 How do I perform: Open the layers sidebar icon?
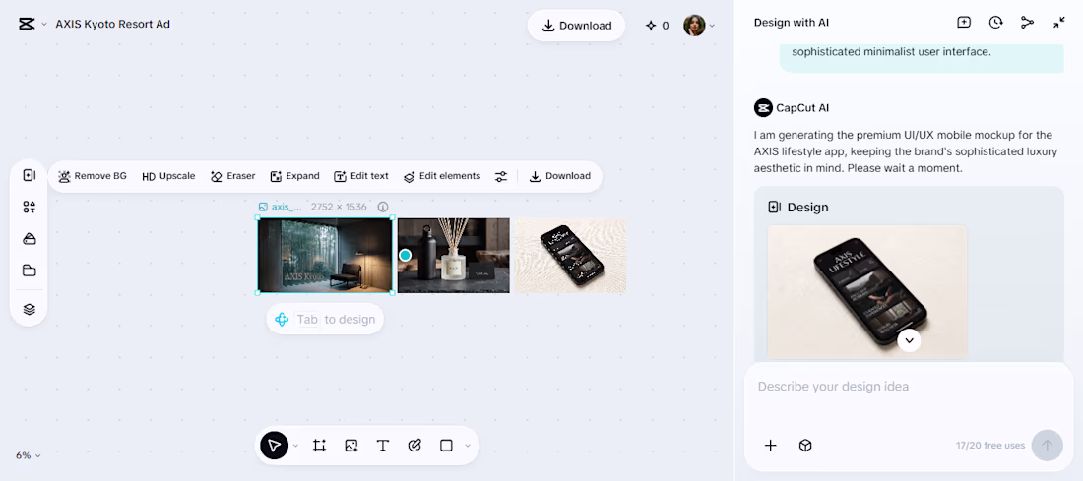(29, 309)
